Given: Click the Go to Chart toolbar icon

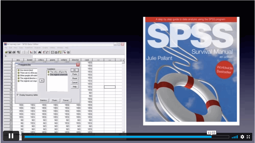Looking at the screenshot, I should click(x=31, y=52).
